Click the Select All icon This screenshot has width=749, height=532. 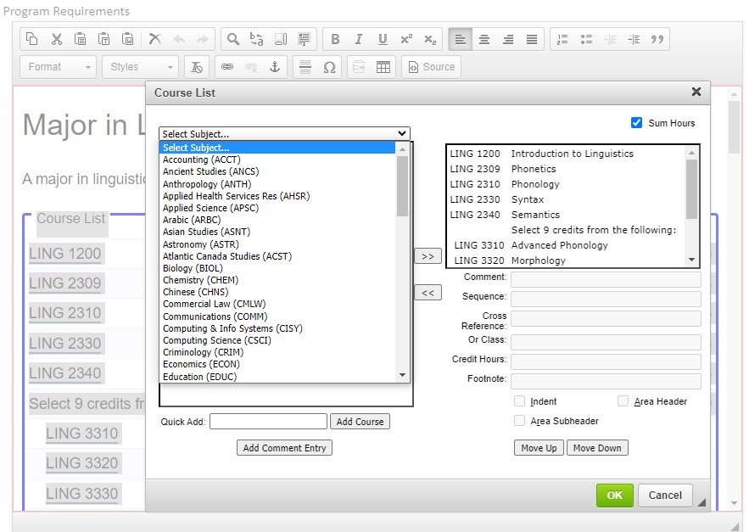click(281, 39)
